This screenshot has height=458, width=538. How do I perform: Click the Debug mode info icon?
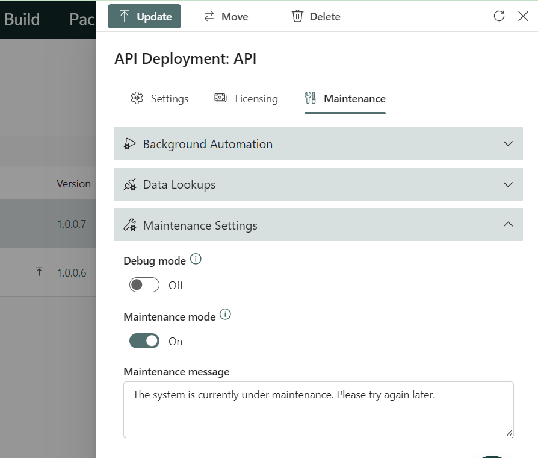(196, 260)
